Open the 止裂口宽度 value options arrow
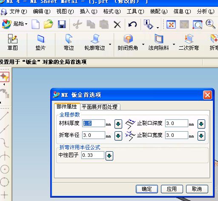This screenshot has height=201, width=218. tap(201, 136)
